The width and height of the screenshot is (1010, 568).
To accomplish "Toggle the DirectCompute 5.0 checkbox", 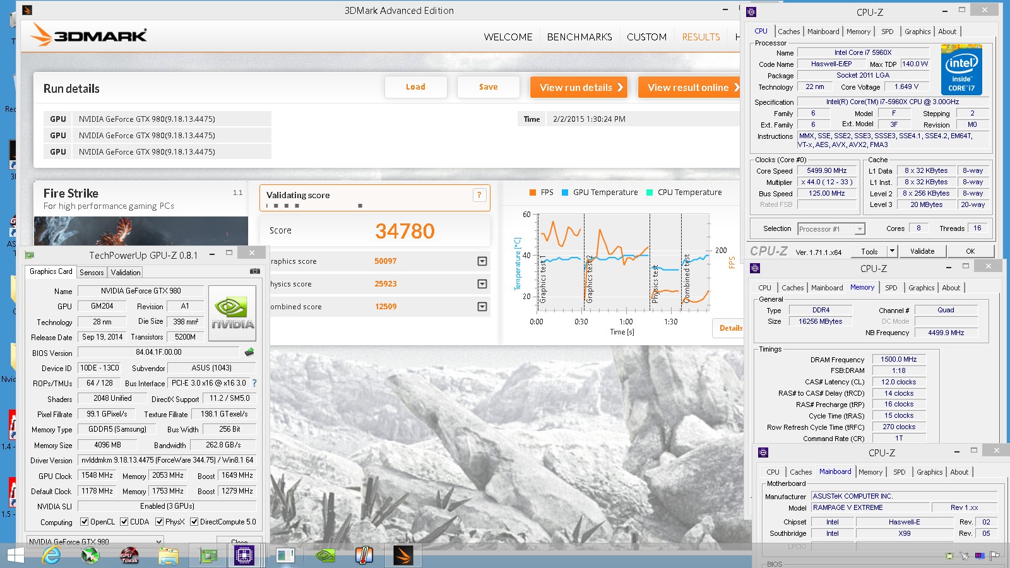I will tap(194, 522).
